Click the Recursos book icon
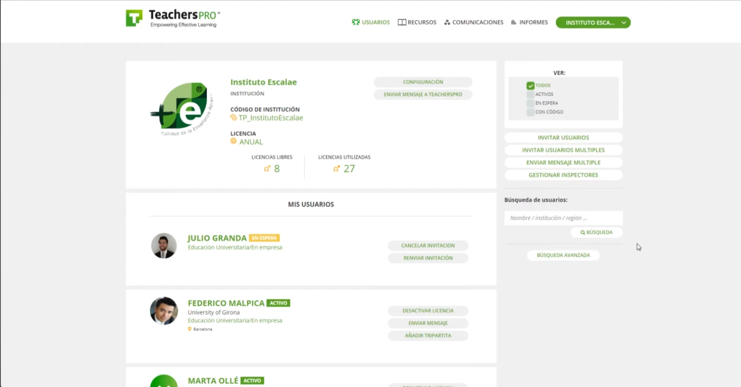 (x=402, y=22)
